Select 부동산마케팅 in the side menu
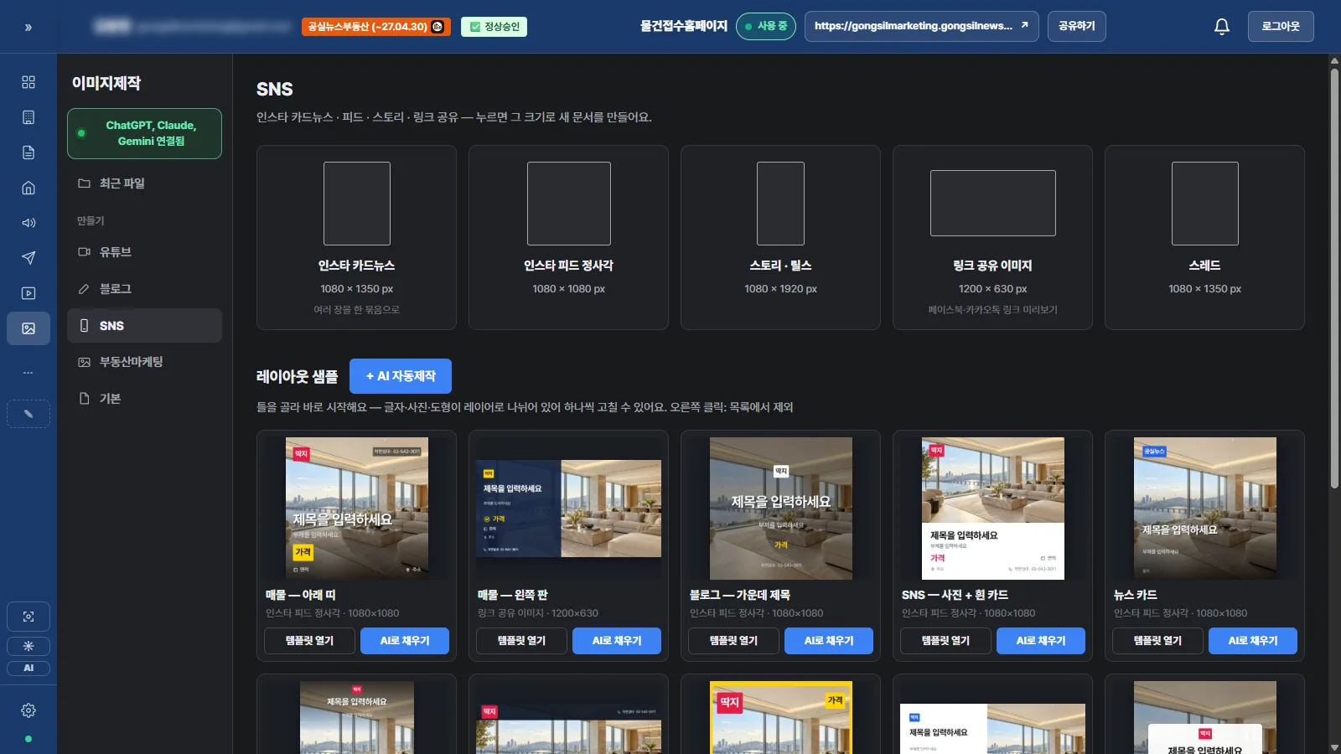 click(x=144, y=362)
